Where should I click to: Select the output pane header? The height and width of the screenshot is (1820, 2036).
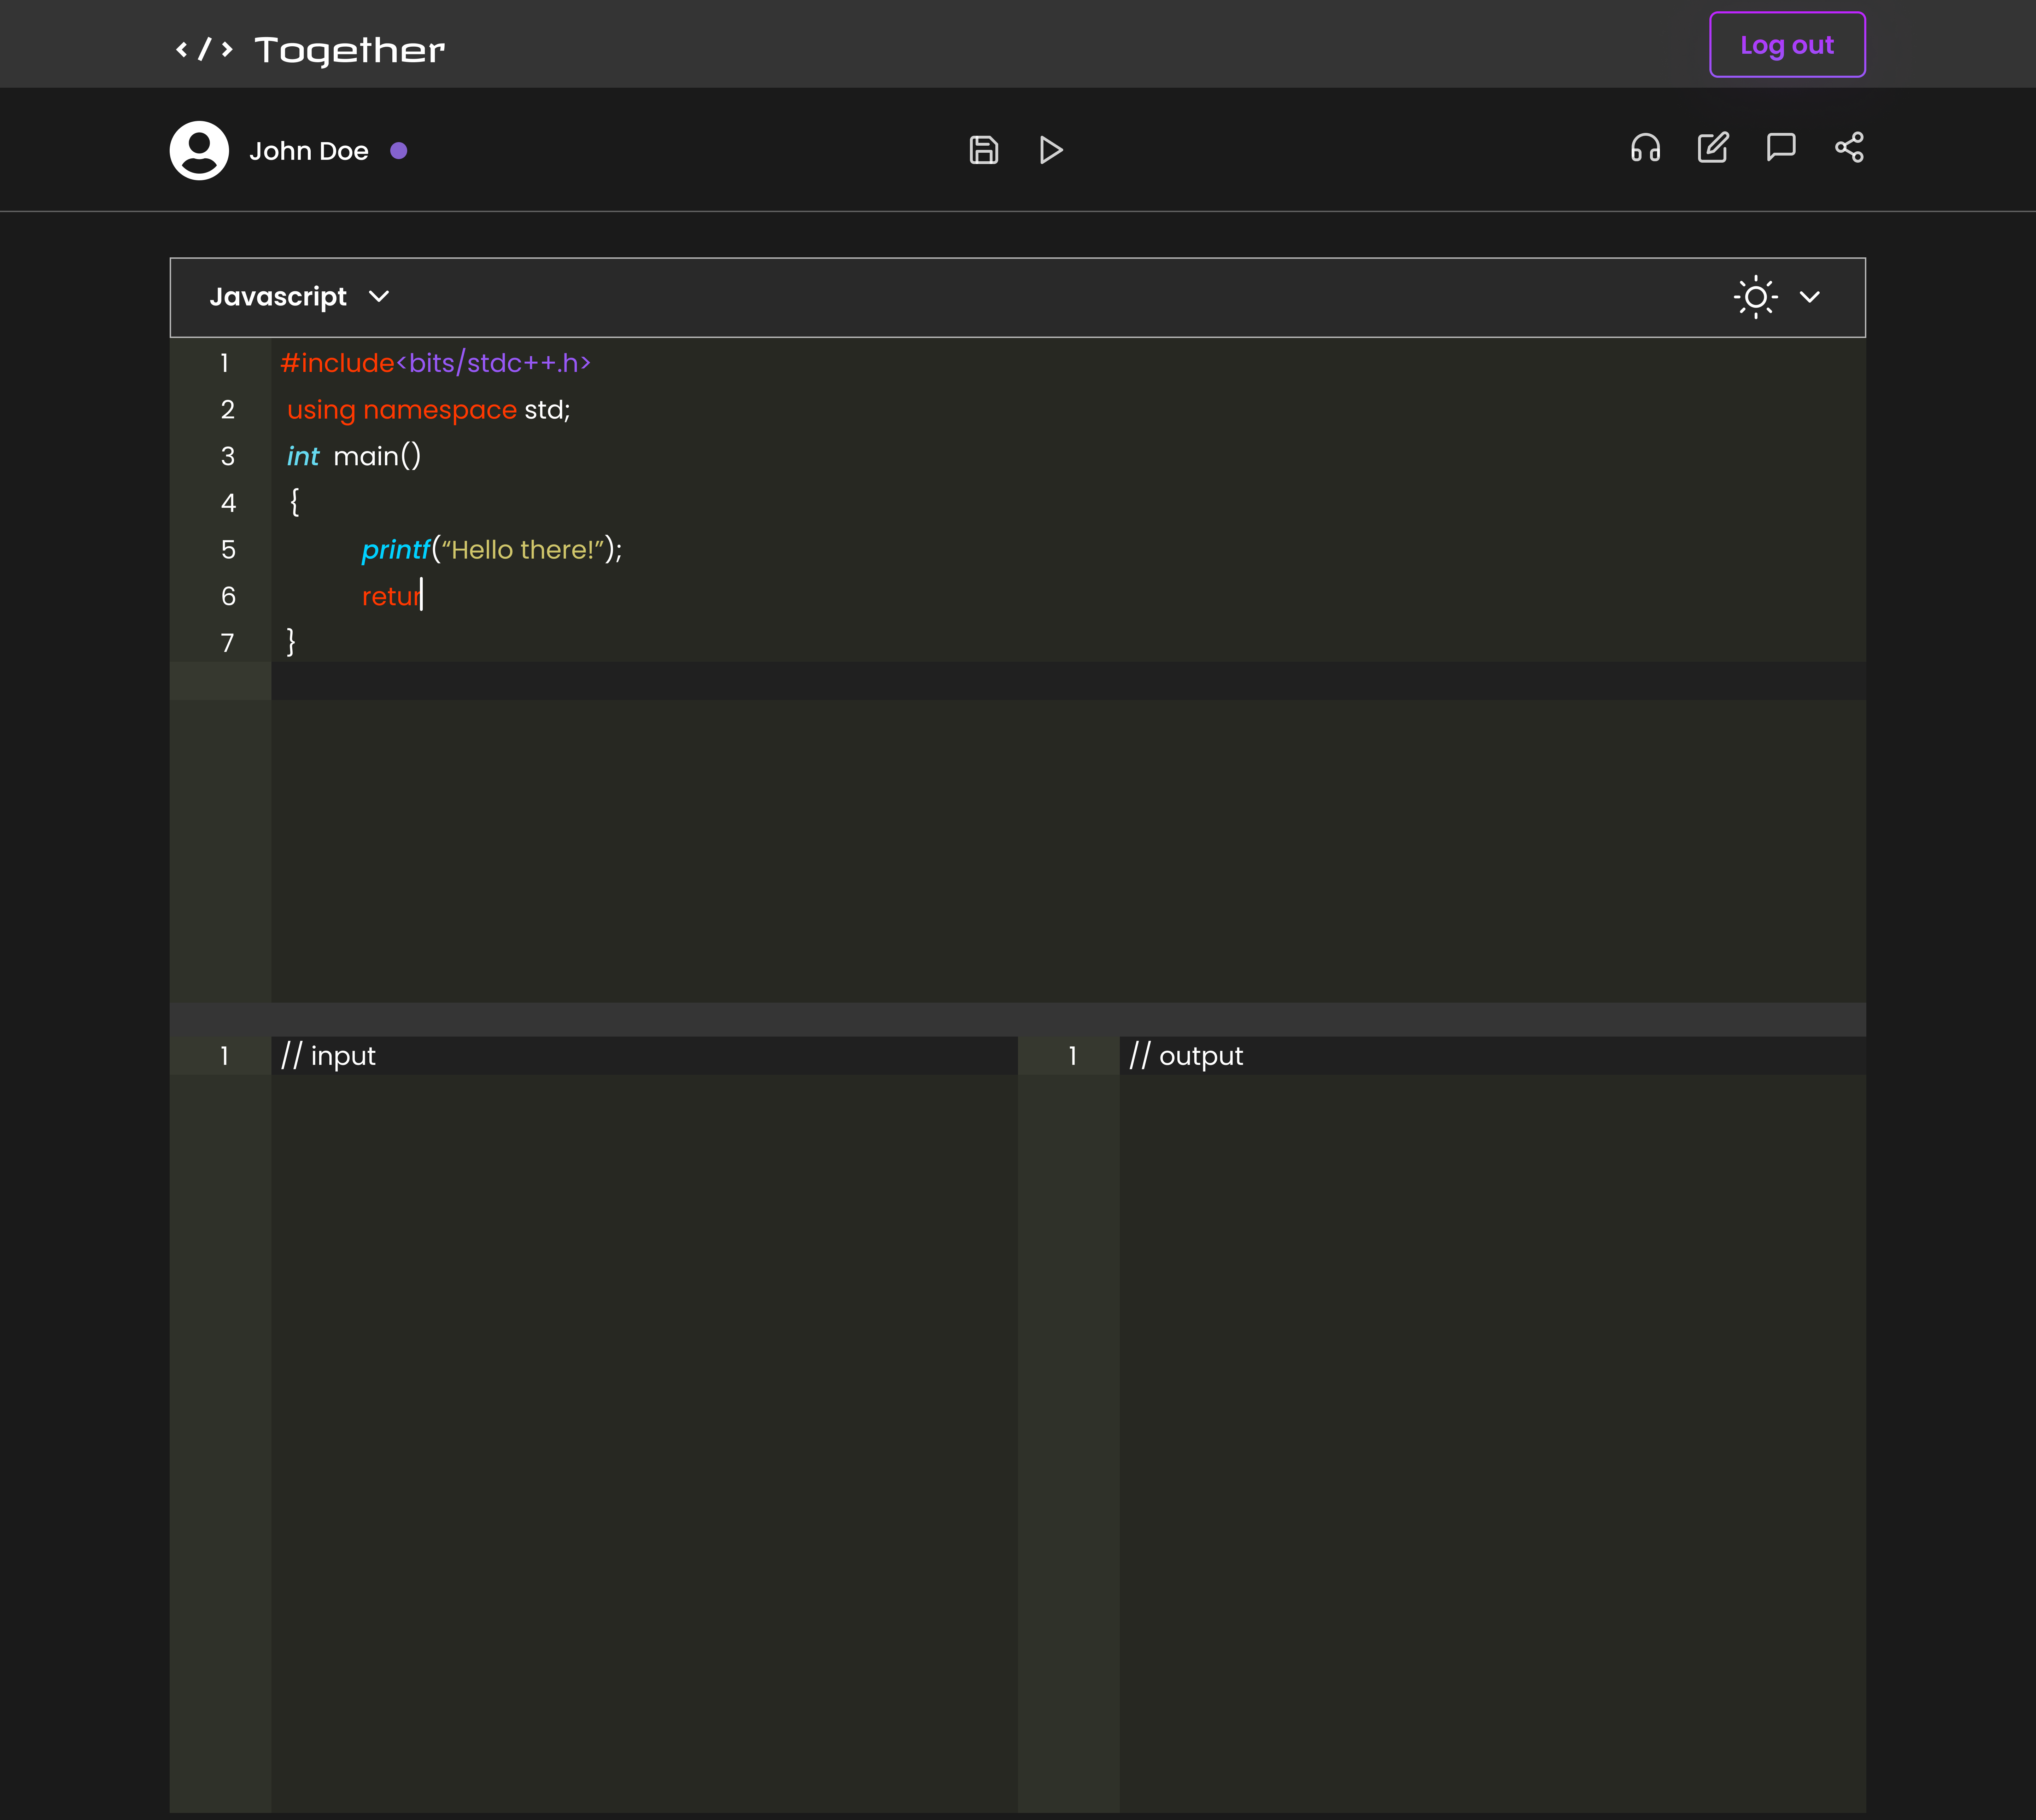click(1186, 1055)
